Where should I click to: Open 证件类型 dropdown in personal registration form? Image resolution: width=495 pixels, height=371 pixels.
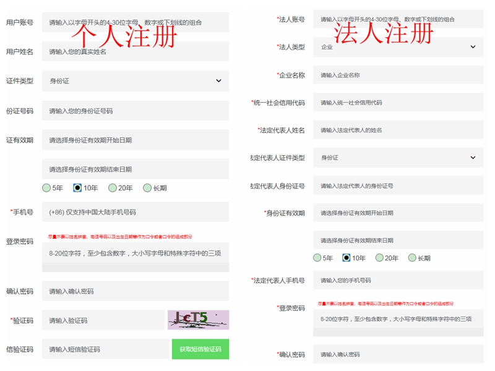point(135,81)
